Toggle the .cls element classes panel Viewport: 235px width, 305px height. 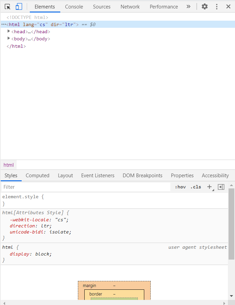click(196, 187)
